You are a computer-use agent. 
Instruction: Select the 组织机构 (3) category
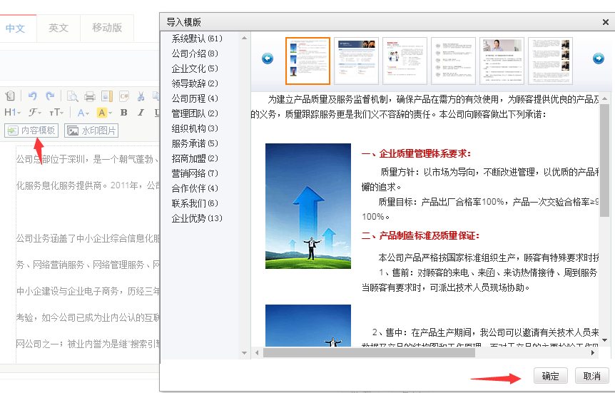coord(195,128)
